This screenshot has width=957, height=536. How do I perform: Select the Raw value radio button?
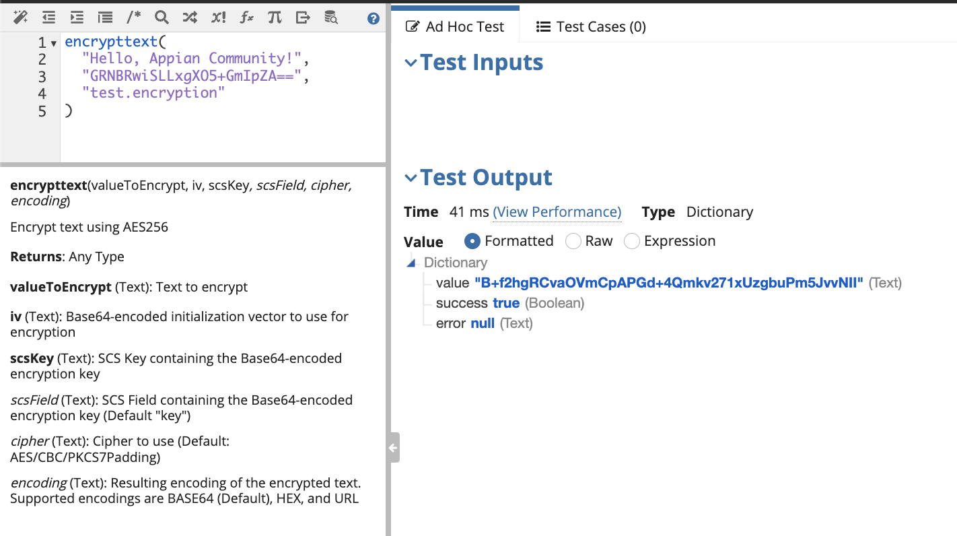tap(573, 241)
